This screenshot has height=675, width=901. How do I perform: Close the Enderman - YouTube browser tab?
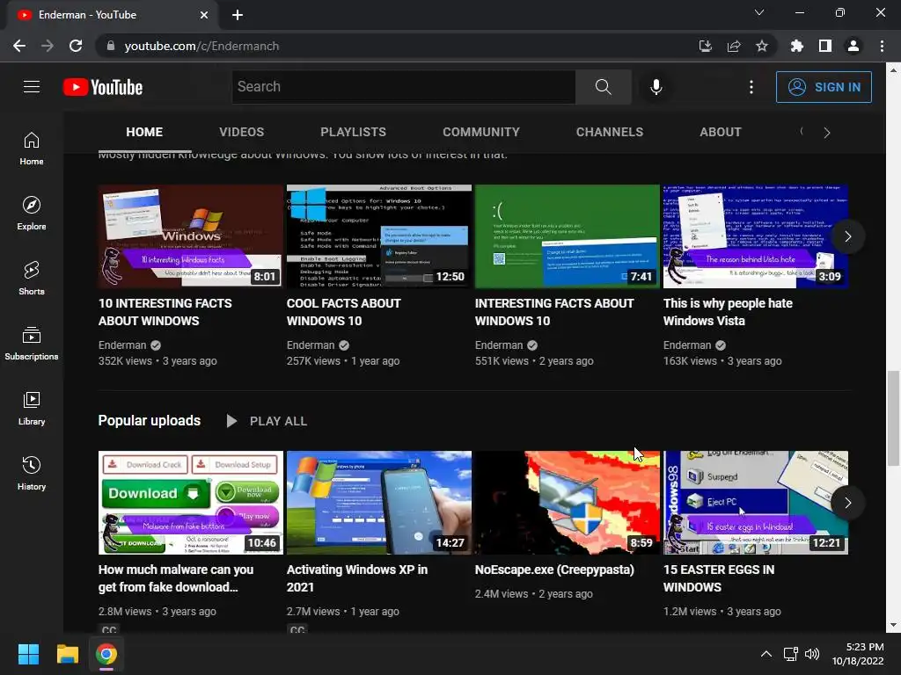pyautogui.click(x=204, y=15)
